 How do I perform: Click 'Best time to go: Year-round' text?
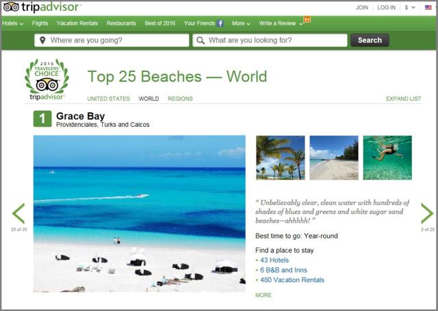[x=296, y=236]
